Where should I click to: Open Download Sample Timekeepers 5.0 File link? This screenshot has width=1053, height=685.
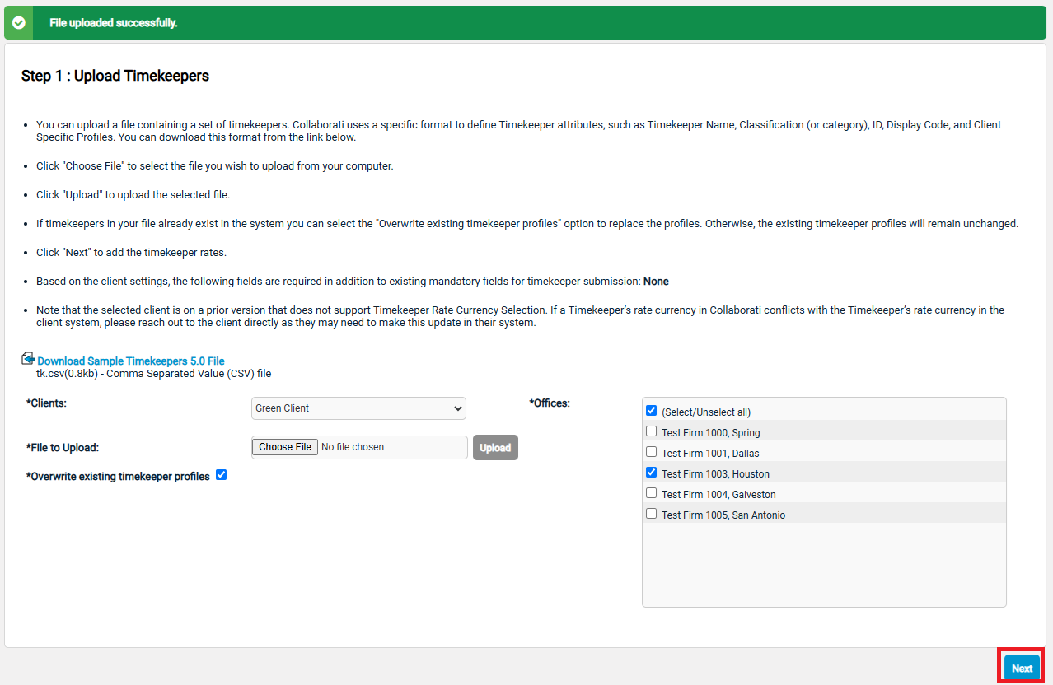click(131, 361)
